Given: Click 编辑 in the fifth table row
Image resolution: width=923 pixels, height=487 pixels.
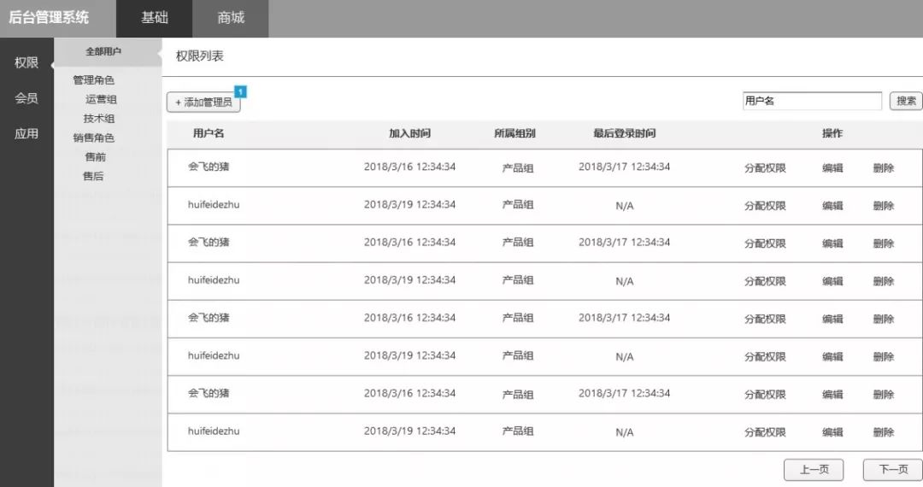Looking at the screenshot, I should [832, 319].
